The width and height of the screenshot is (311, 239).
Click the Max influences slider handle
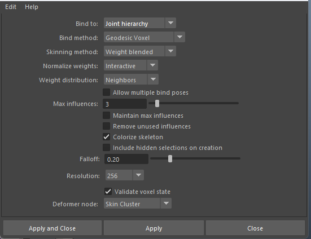point(157,103)
